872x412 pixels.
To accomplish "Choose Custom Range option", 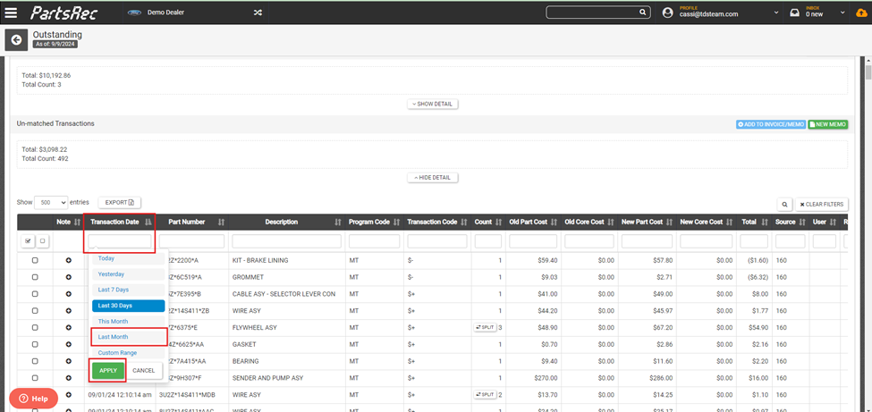I will pyautogui.click(x=129, y=352).
